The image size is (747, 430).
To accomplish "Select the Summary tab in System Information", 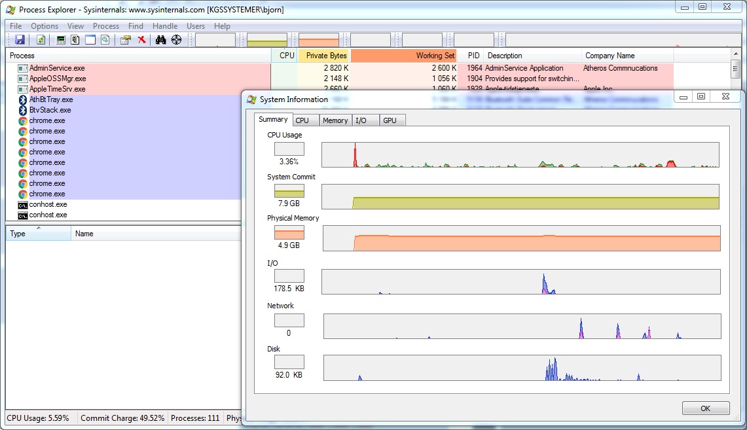I will 273,120.
